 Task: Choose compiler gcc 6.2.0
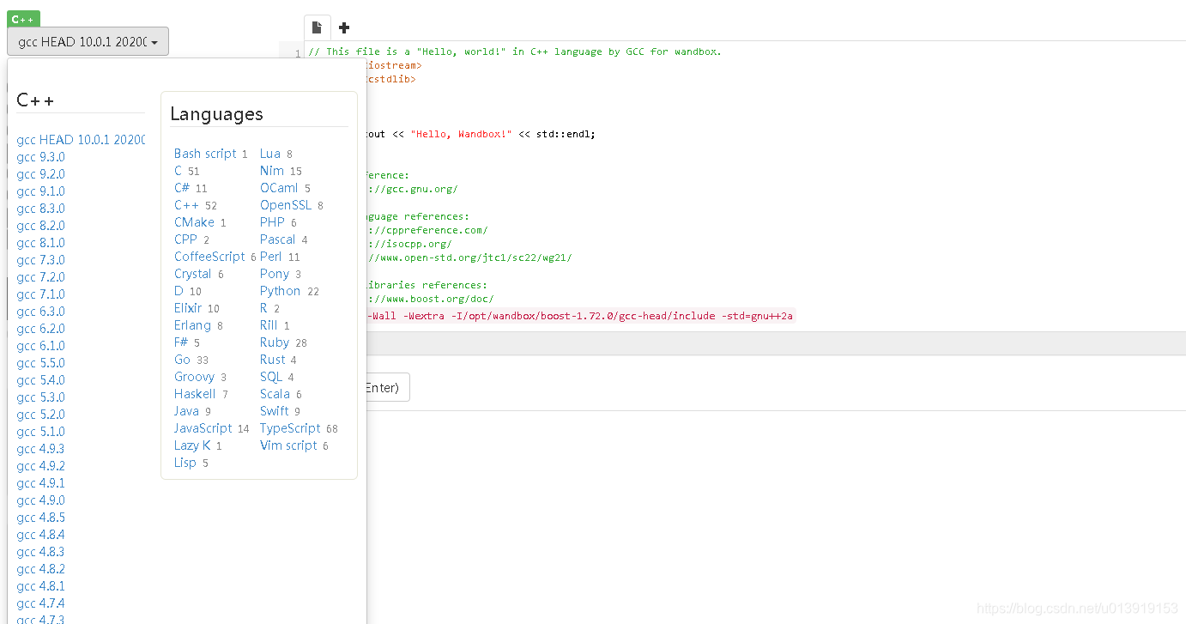(x=40, y=329)
